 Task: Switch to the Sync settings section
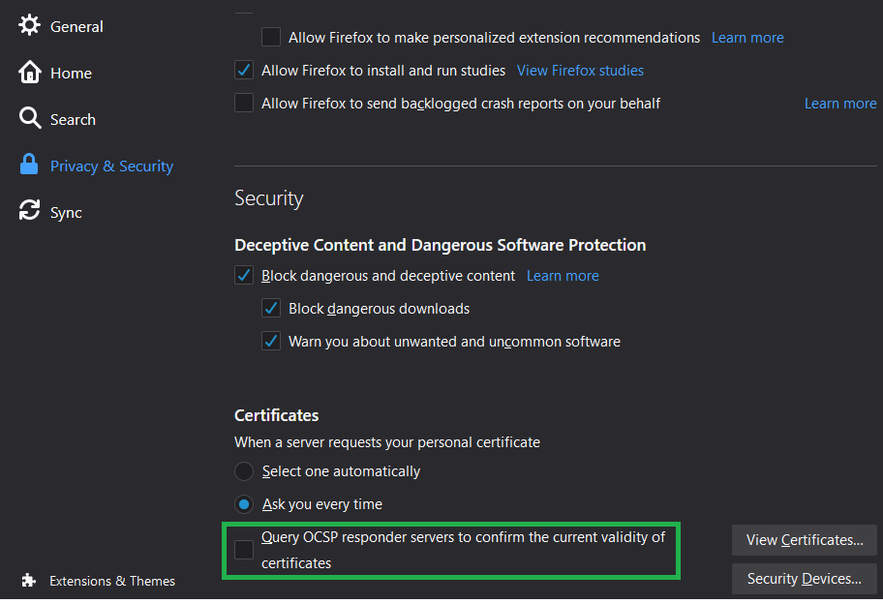tap(66, 213)
